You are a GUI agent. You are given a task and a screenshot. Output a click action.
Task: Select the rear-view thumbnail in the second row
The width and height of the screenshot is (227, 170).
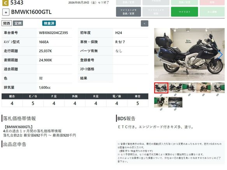pos(161,102)
